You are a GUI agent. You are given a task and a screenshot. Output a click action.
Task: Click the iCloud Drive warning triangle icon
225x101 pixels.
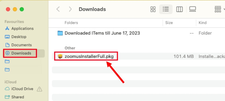pyautogui.click(x=39, y=89)
